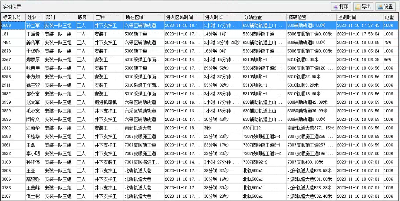
Task: Sort by the 标识卡号 column header
Action: point(13,17)
